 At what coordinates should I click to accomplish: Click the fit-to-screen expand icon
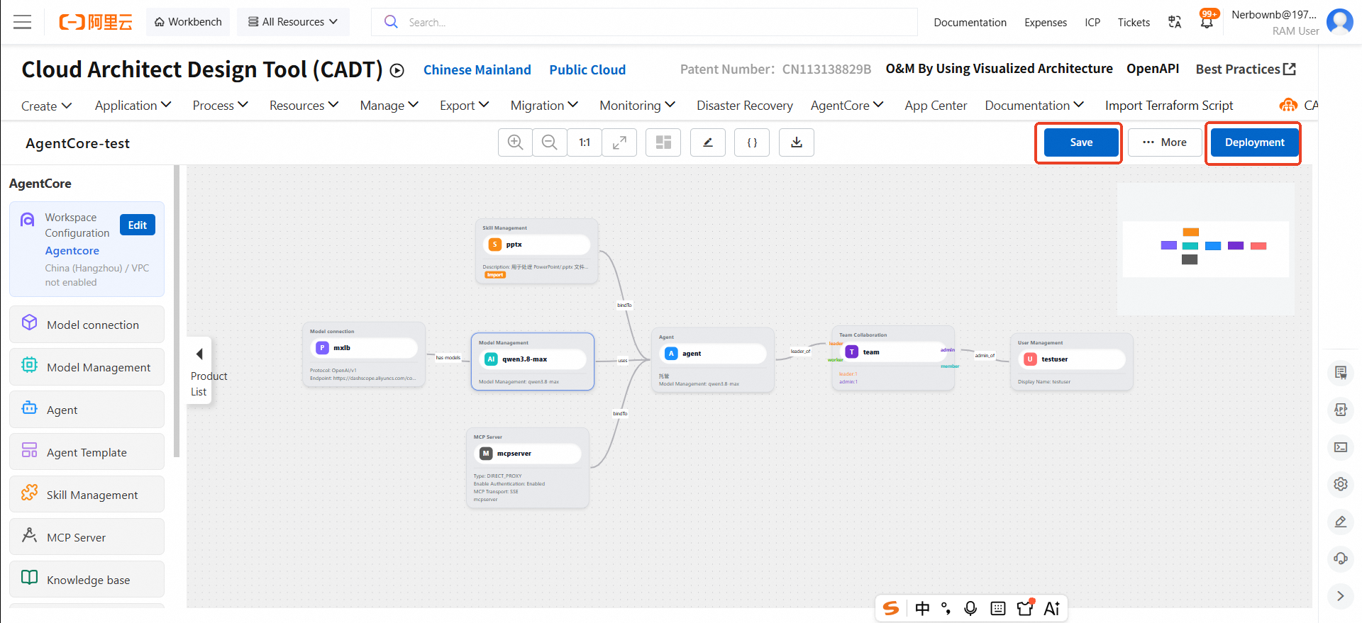click(619, 142)
